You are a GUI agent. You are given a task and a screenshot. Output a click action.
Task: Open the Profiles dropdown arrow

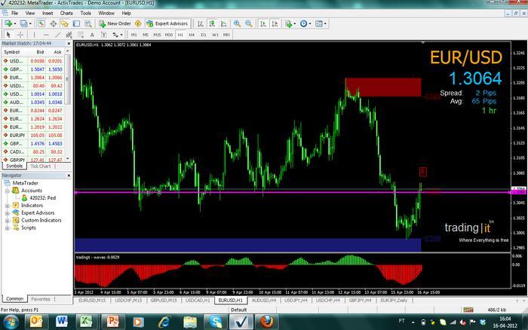pos(30,23)
